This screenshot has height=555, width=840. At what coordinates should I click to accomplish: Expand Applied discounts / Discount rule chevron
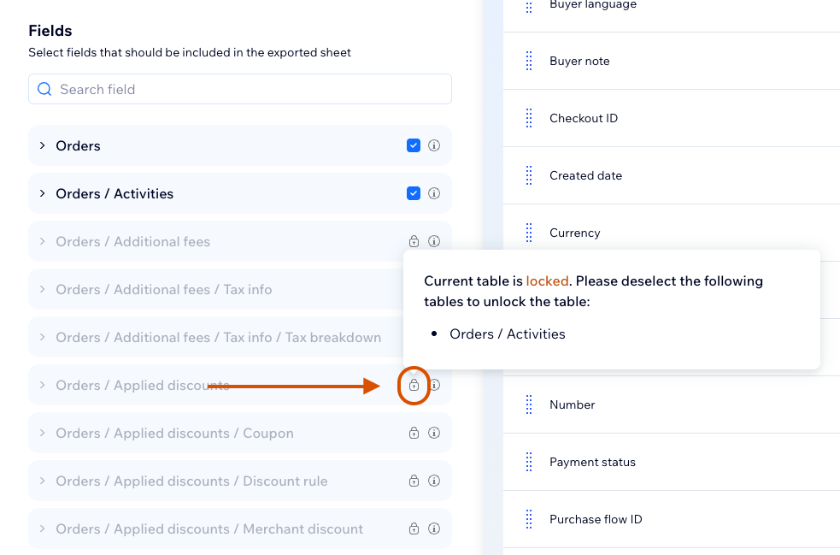(43, 481)
